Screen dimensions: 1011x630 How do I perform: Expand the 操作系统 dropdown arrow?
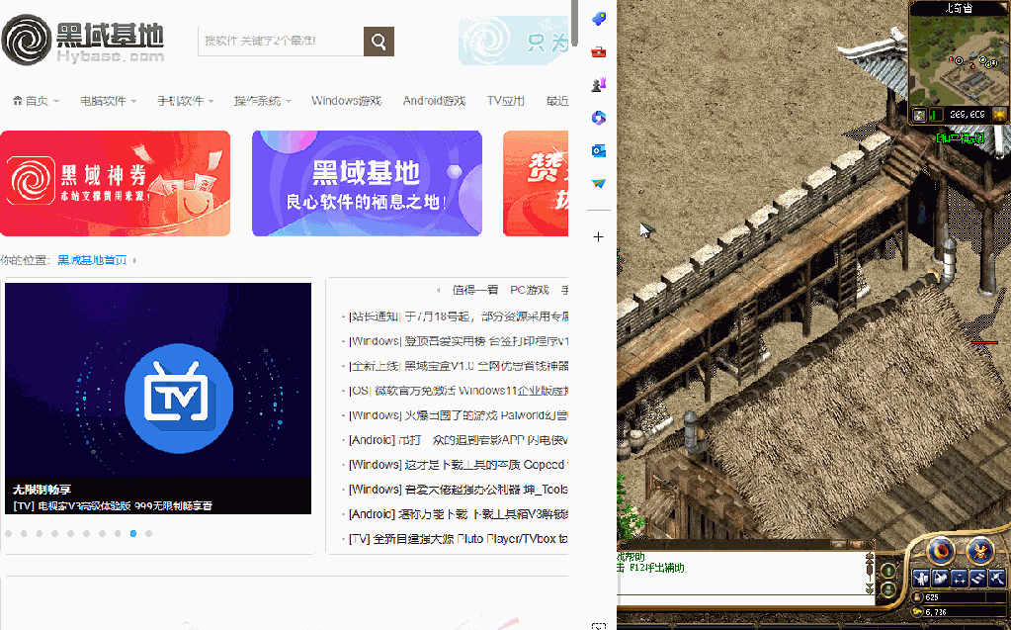click(x=289, y=101)
